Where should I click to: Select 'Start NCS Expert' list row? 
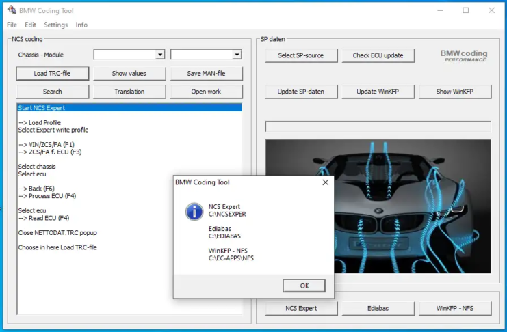(x=129, y=107)
